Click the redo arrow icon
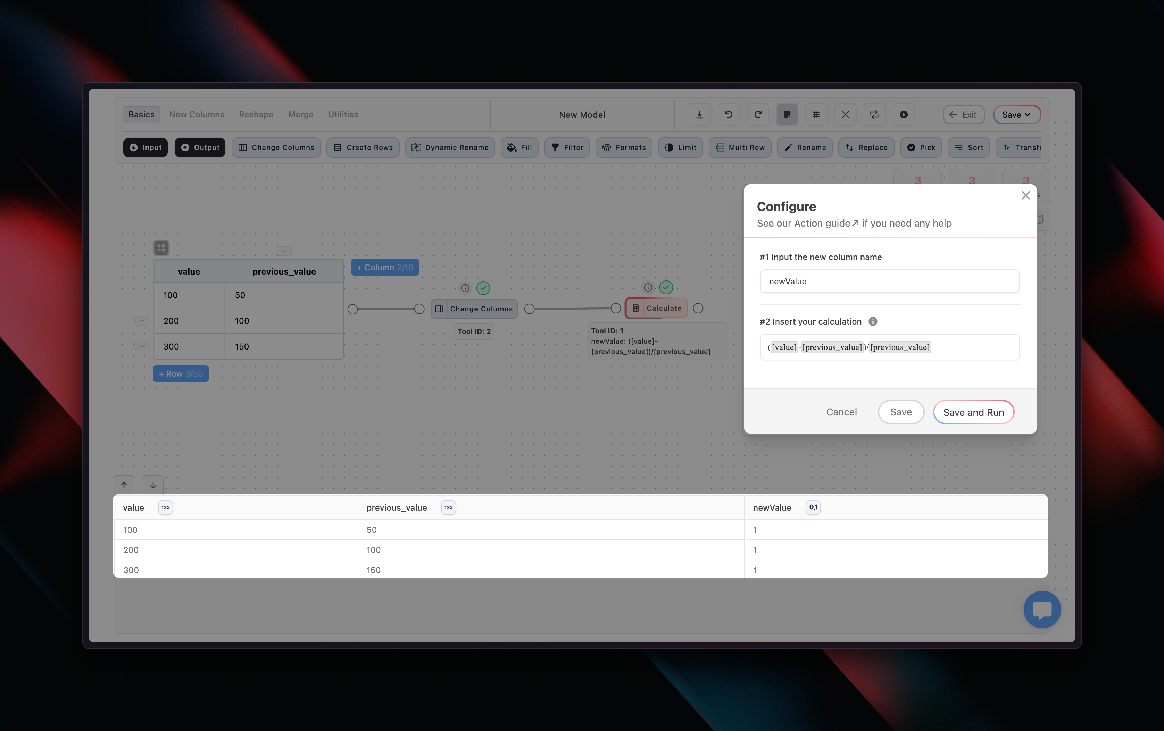 [757, 115]
